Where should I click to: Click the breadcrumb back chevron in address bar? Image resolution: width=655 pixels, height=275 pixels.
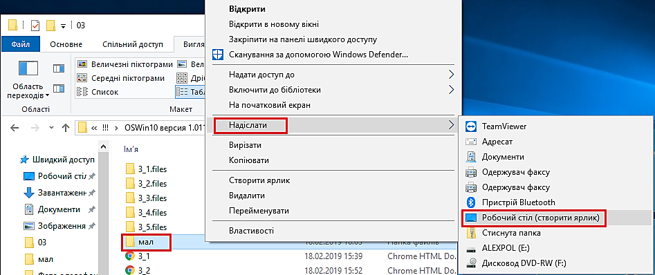pos(94,128)
